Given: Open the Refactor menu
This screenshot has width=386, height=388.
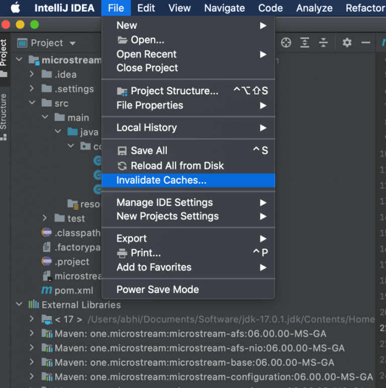Looking at the screenshot, I should click(x=365, y=8).
